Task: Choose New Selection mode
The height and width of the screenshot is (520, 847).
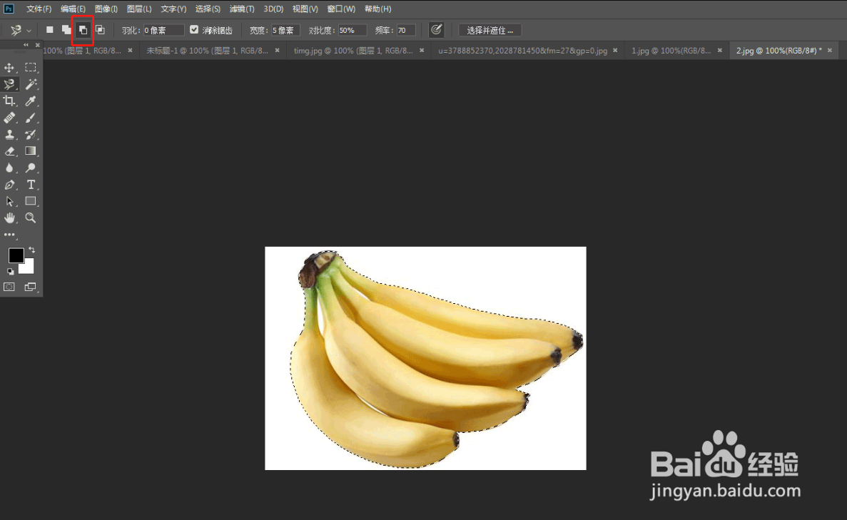Action: (50, 30)
